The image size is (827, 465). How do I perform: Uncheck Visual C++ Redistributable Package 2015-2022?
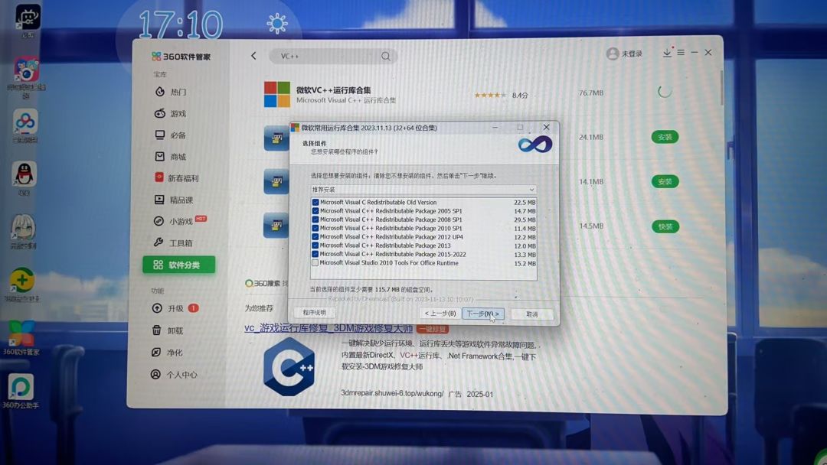[315, 254]
